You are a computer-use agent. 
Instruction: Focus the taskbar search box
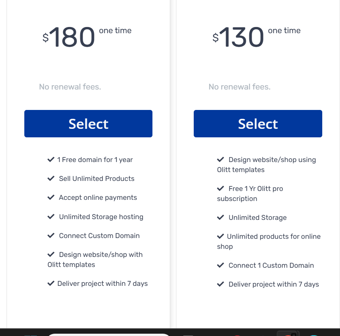click(108, 334)
